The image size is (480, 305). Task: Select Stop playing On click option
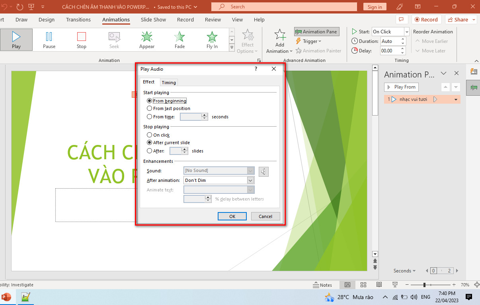coord(149,135)
